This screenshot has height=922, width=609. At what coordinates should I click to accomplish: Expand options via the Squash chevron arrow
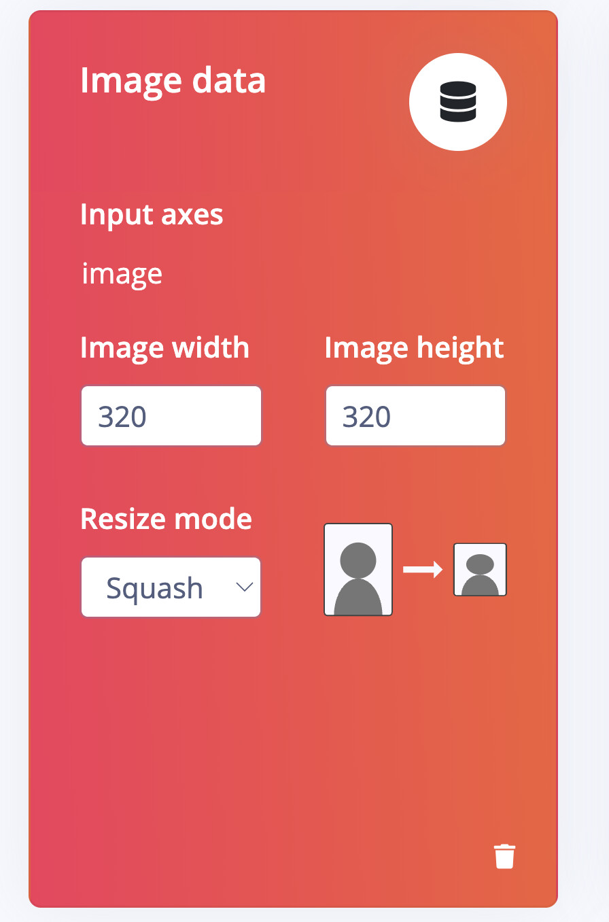[244, 587]
